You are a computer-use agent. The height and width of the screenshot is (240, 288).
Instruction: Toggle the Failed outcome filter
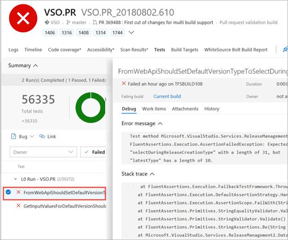[93, 152]
